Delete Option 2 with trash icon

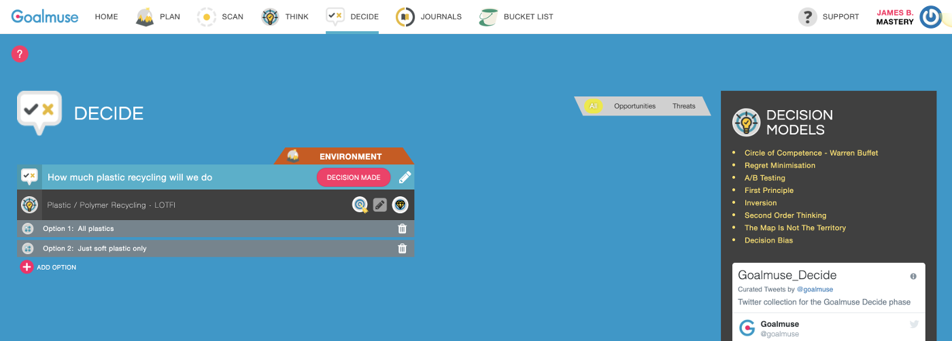point(402,249)
